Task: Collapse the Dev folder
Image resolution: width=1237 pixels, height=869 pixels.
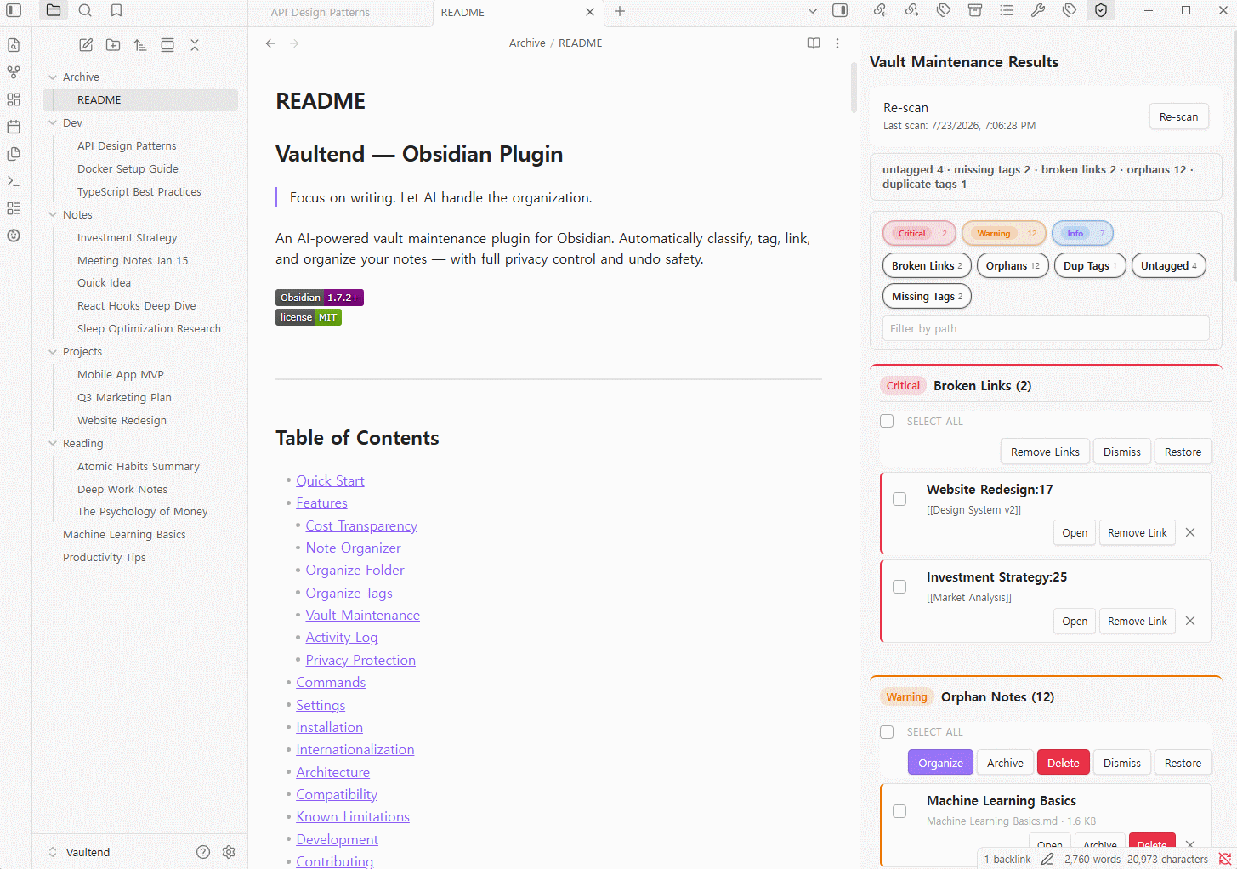Action: point(53,123)
